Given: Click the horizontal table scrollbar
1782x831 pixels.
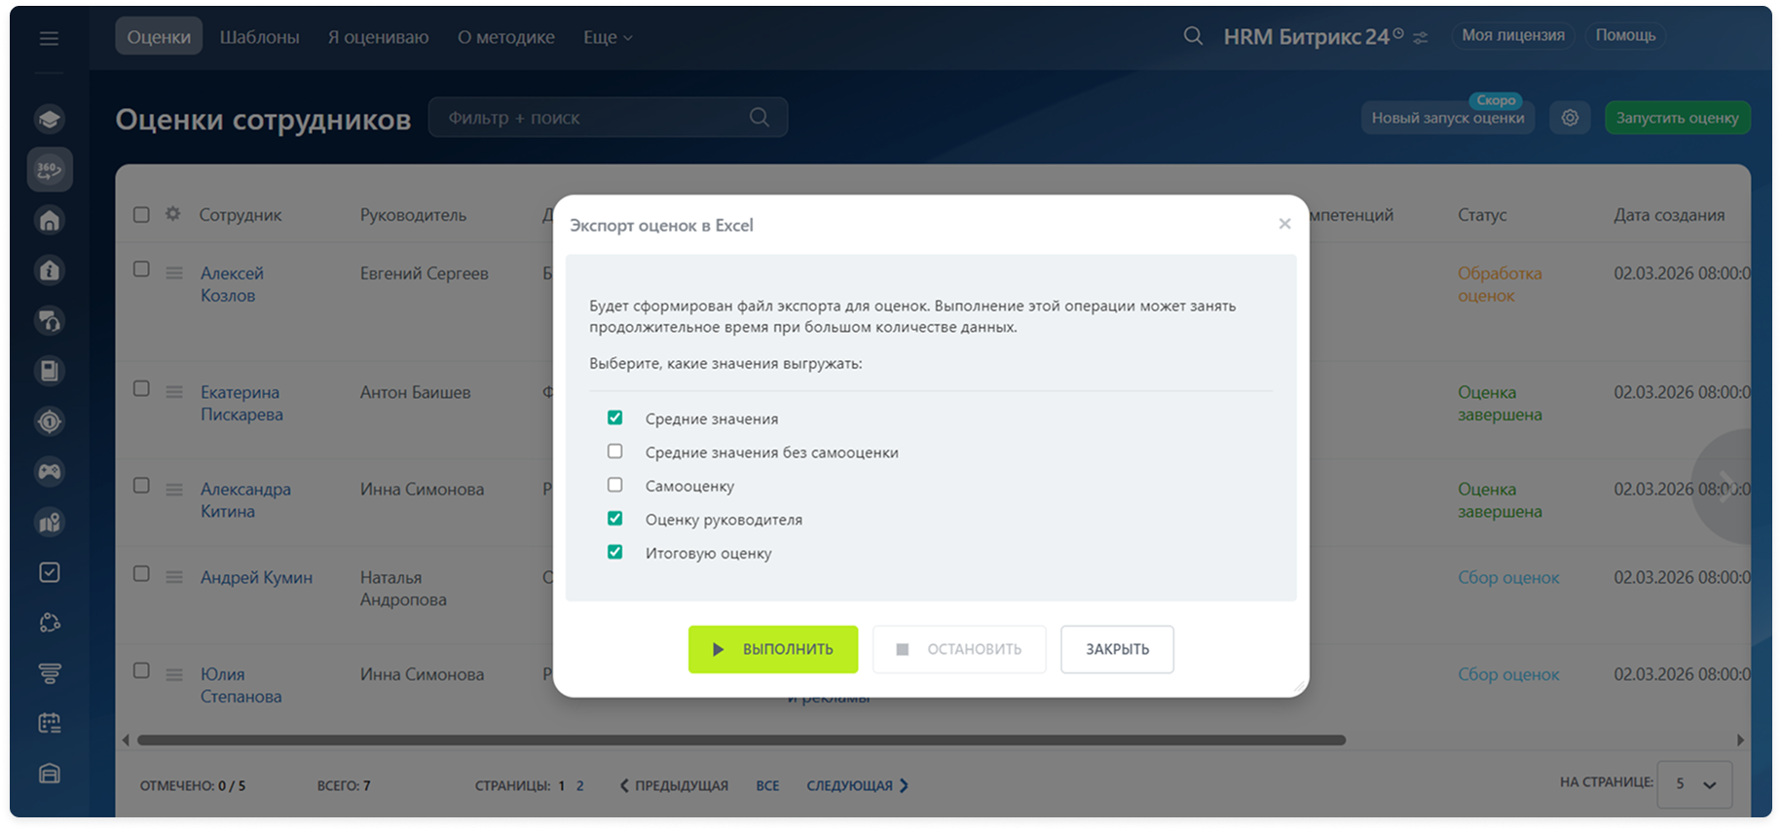Looking at the screenshot, I should 740,741.
